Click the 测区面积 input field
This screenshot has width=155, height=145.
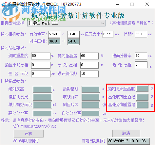point(41,74)
